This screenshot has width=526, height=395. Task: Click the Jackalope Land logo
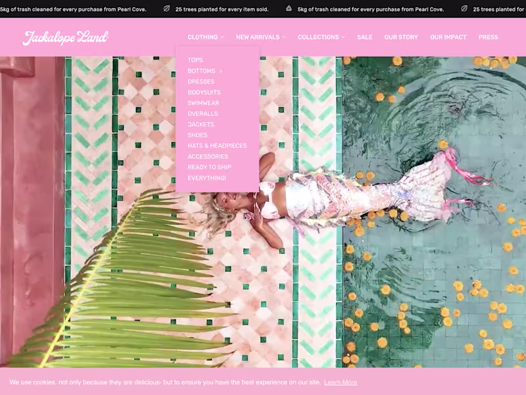[66, 38]
